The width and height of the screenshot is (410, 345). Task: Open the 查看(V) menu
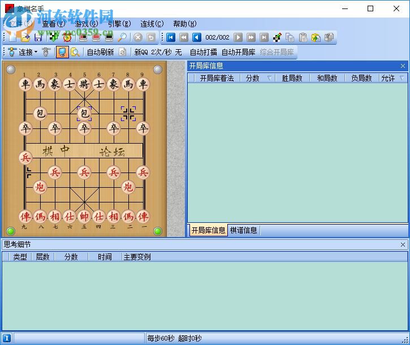point(54,24)
